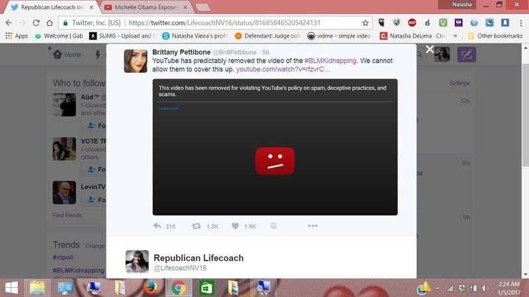Open Brittany Pettibone's profile name
Image resolution: width=529 pixels, height=297 pixels.
click(x=181, y=52)
